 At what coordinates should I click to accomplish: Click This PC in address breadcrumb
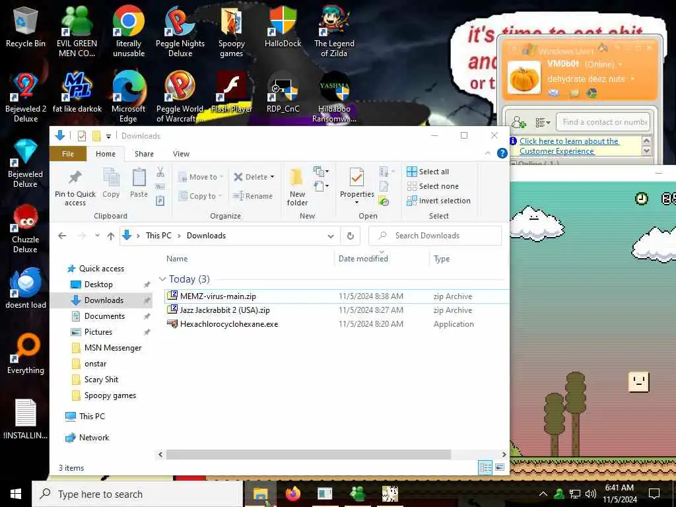point(158,236)
